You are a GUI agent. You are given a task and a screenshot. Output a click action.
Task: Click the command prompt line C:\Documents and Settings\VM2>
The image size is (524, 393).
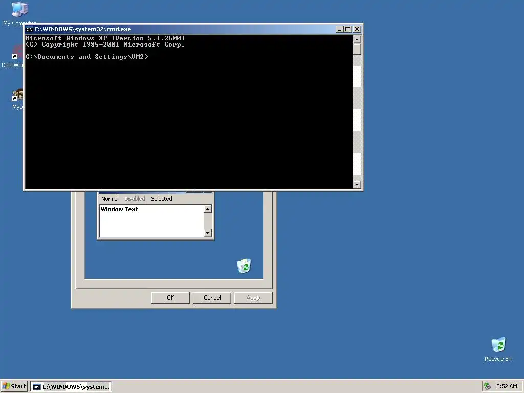click(86, 57)
